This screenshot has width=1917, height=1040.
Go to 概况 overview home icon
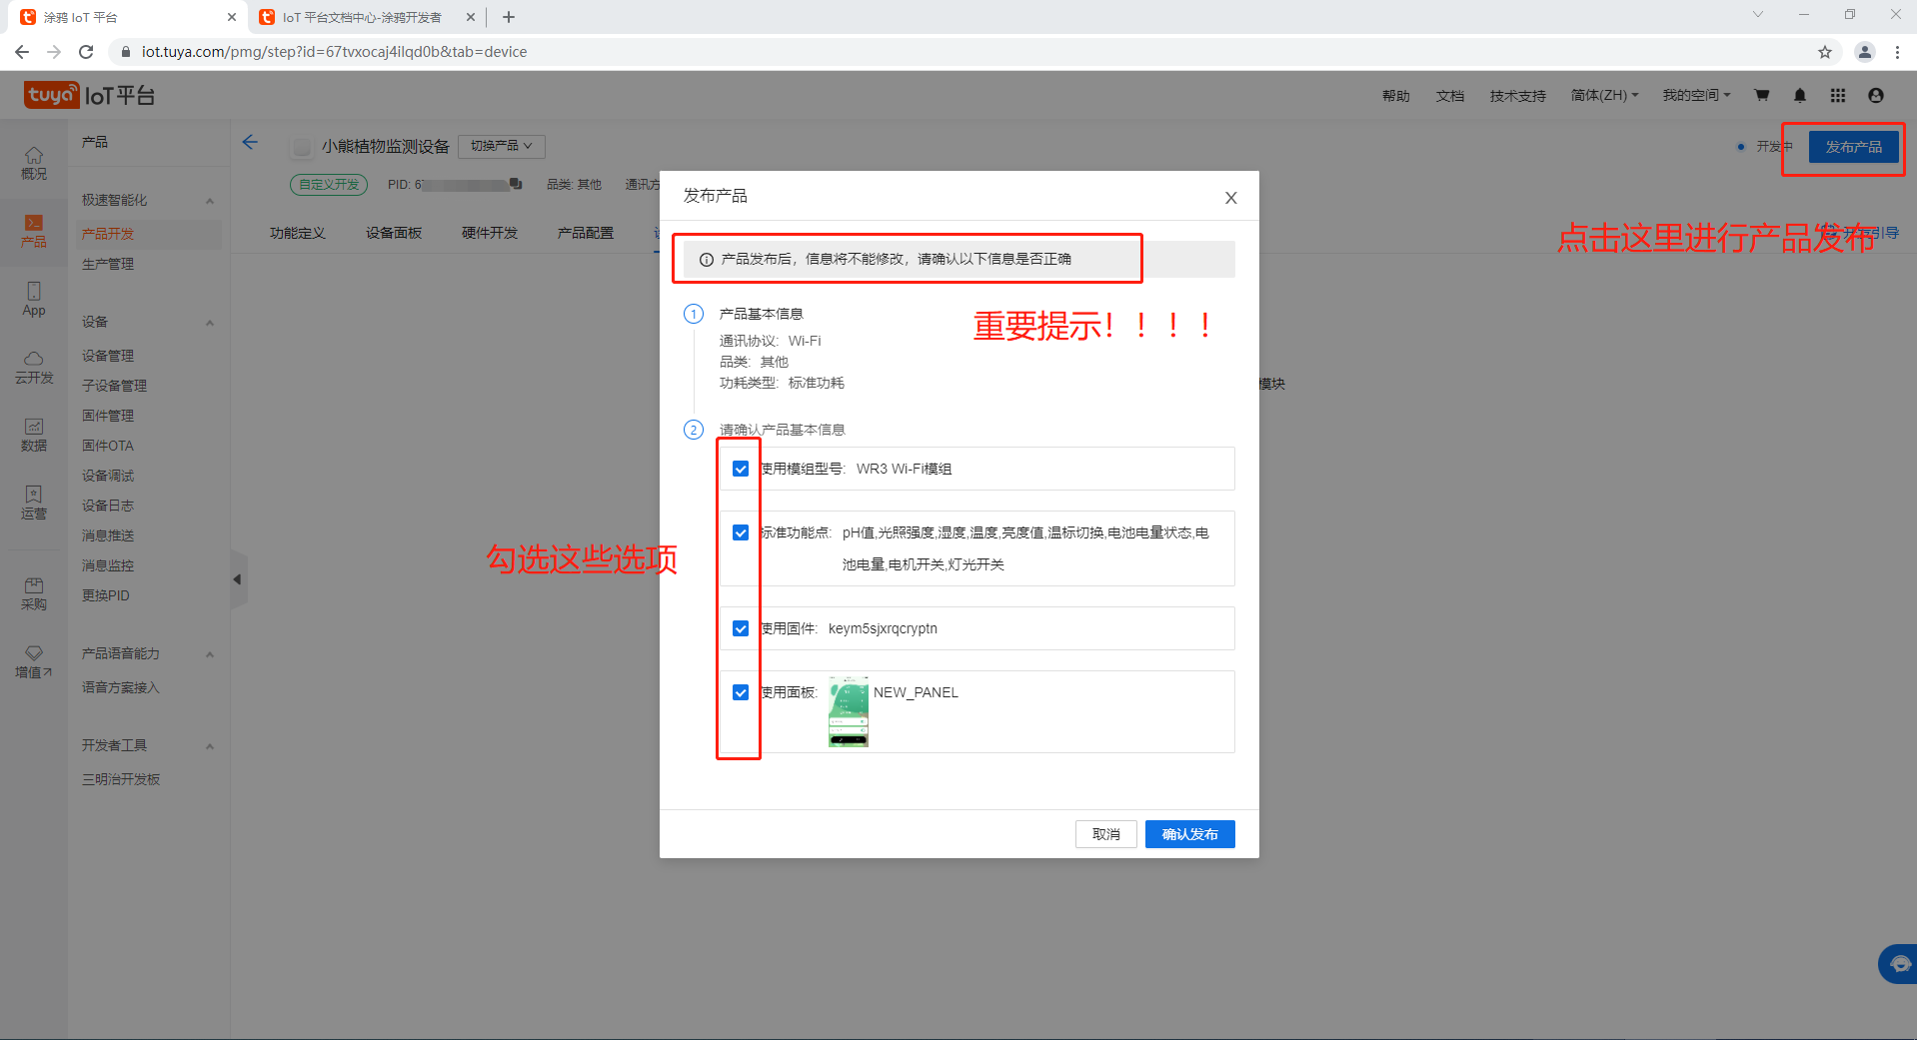[34, 162]
